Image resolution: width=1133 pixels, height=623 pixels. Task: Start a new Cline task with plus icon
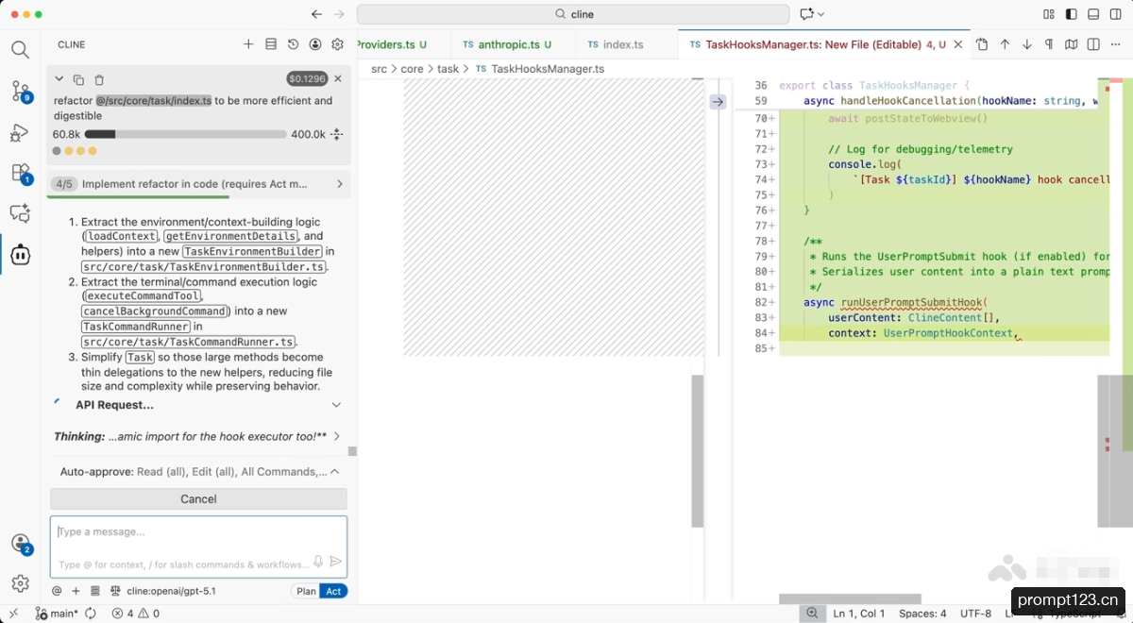248,44
